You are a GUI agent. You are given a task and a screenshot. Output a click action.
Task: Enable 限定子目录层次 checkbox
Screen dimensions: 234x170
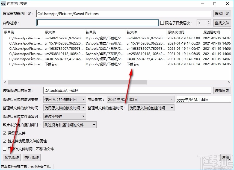[162, 23]
